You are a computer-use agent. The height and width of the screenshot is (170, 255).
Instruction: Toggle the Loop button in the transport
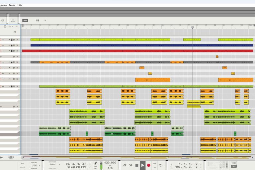(x=161, y=165)
